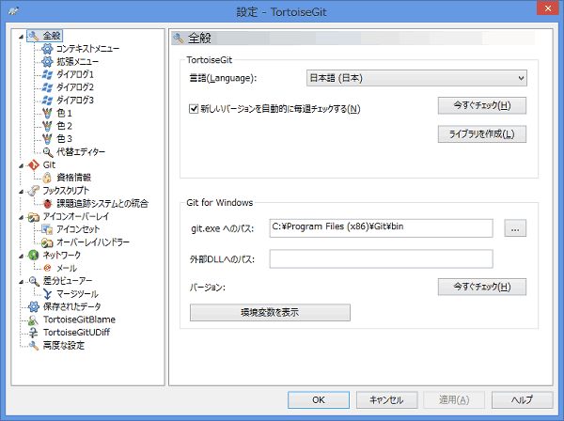The width and height of the screenshot is (564, 421).
Task: Click the 外部DLLへのパス input field
Action: tap(382, 258)
